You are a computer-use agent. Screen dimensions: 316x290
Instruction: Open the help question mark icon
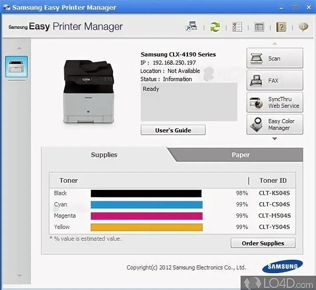point(281,27)
